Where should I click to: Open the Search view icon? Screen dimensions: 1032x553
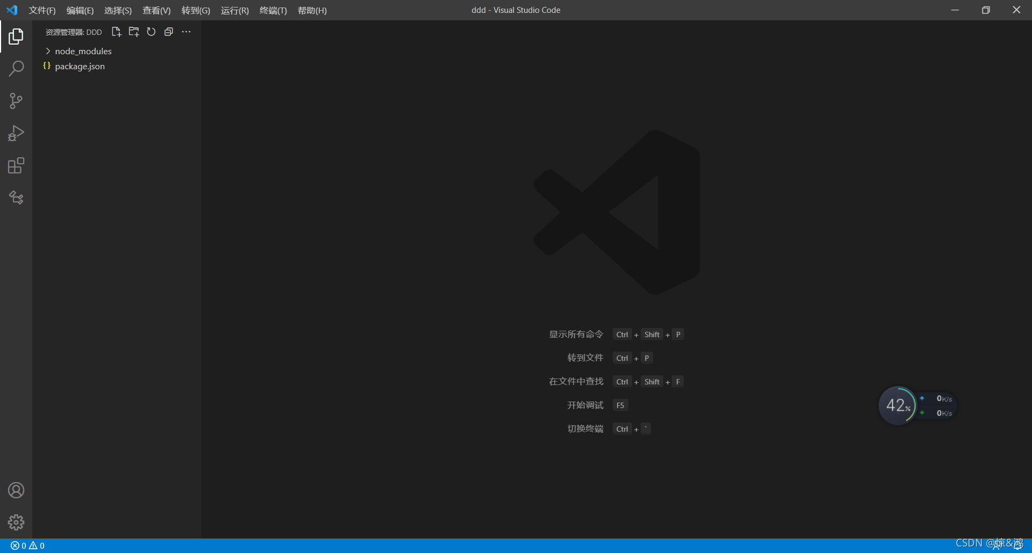click(16, 69)
